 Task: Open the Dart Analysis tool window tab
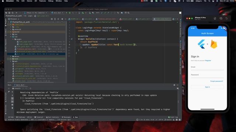(52, 117)
